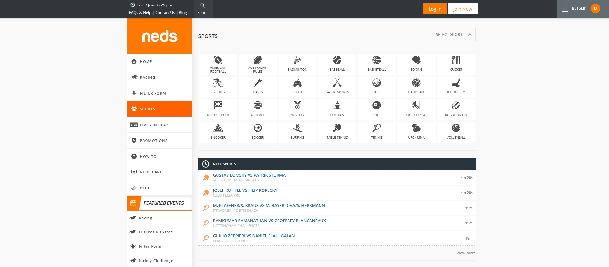Viewport: 609px width, 267px height.
Task: Open Futures & Extras featured event
Action: (x=160, y=232)
